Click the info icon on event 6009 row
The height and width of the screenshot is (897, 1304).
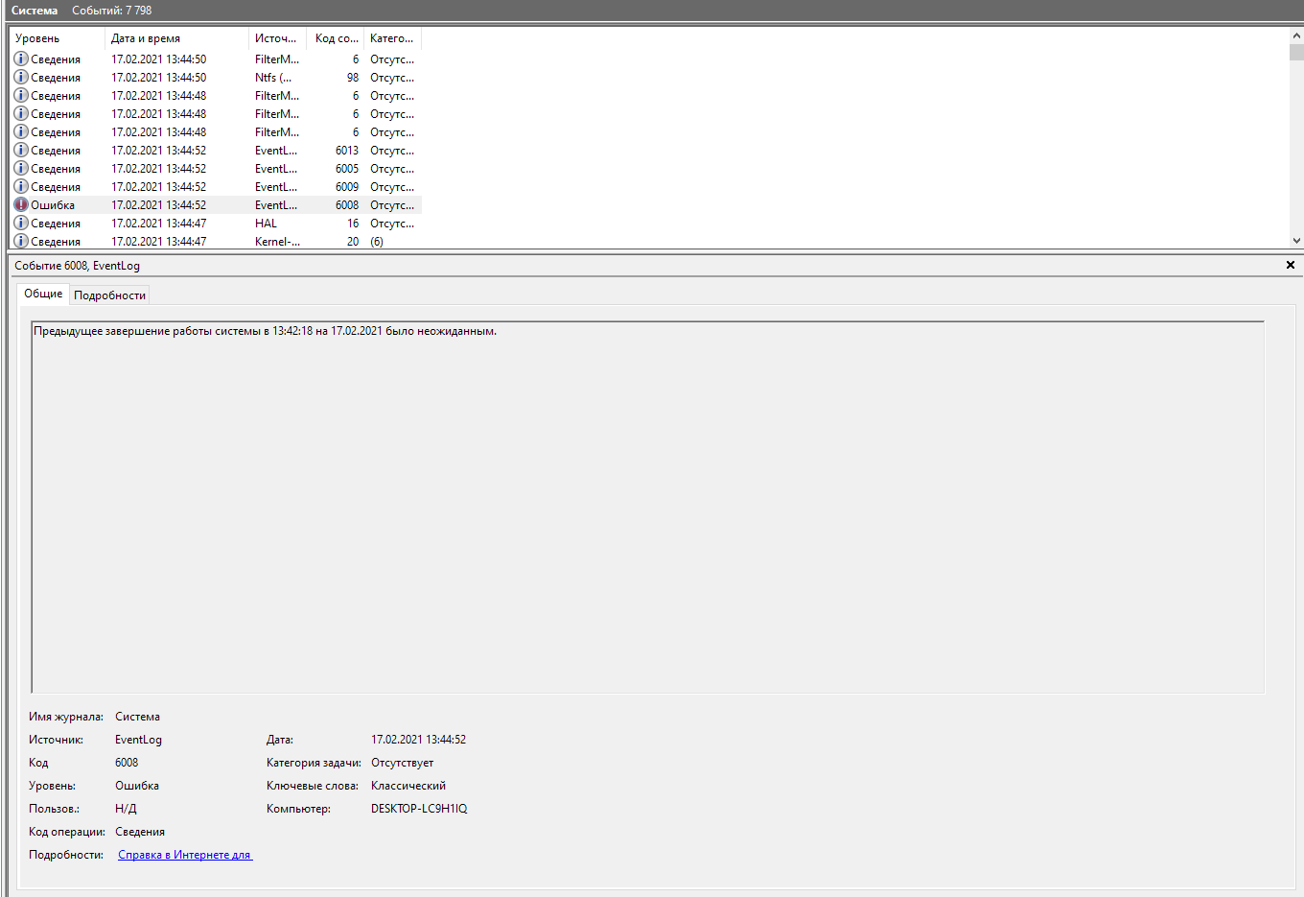point(21,186)
